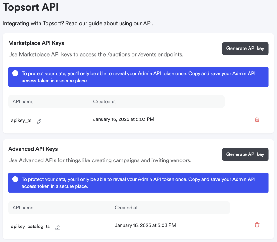Click the delete trash icon for apikey_catalog_ts
277x242 pixels.
(x=257, y=225)
